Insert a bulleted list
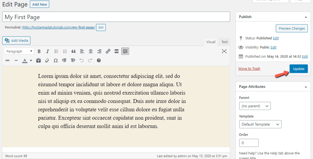 pyautogui.click(x=56, y=51)
